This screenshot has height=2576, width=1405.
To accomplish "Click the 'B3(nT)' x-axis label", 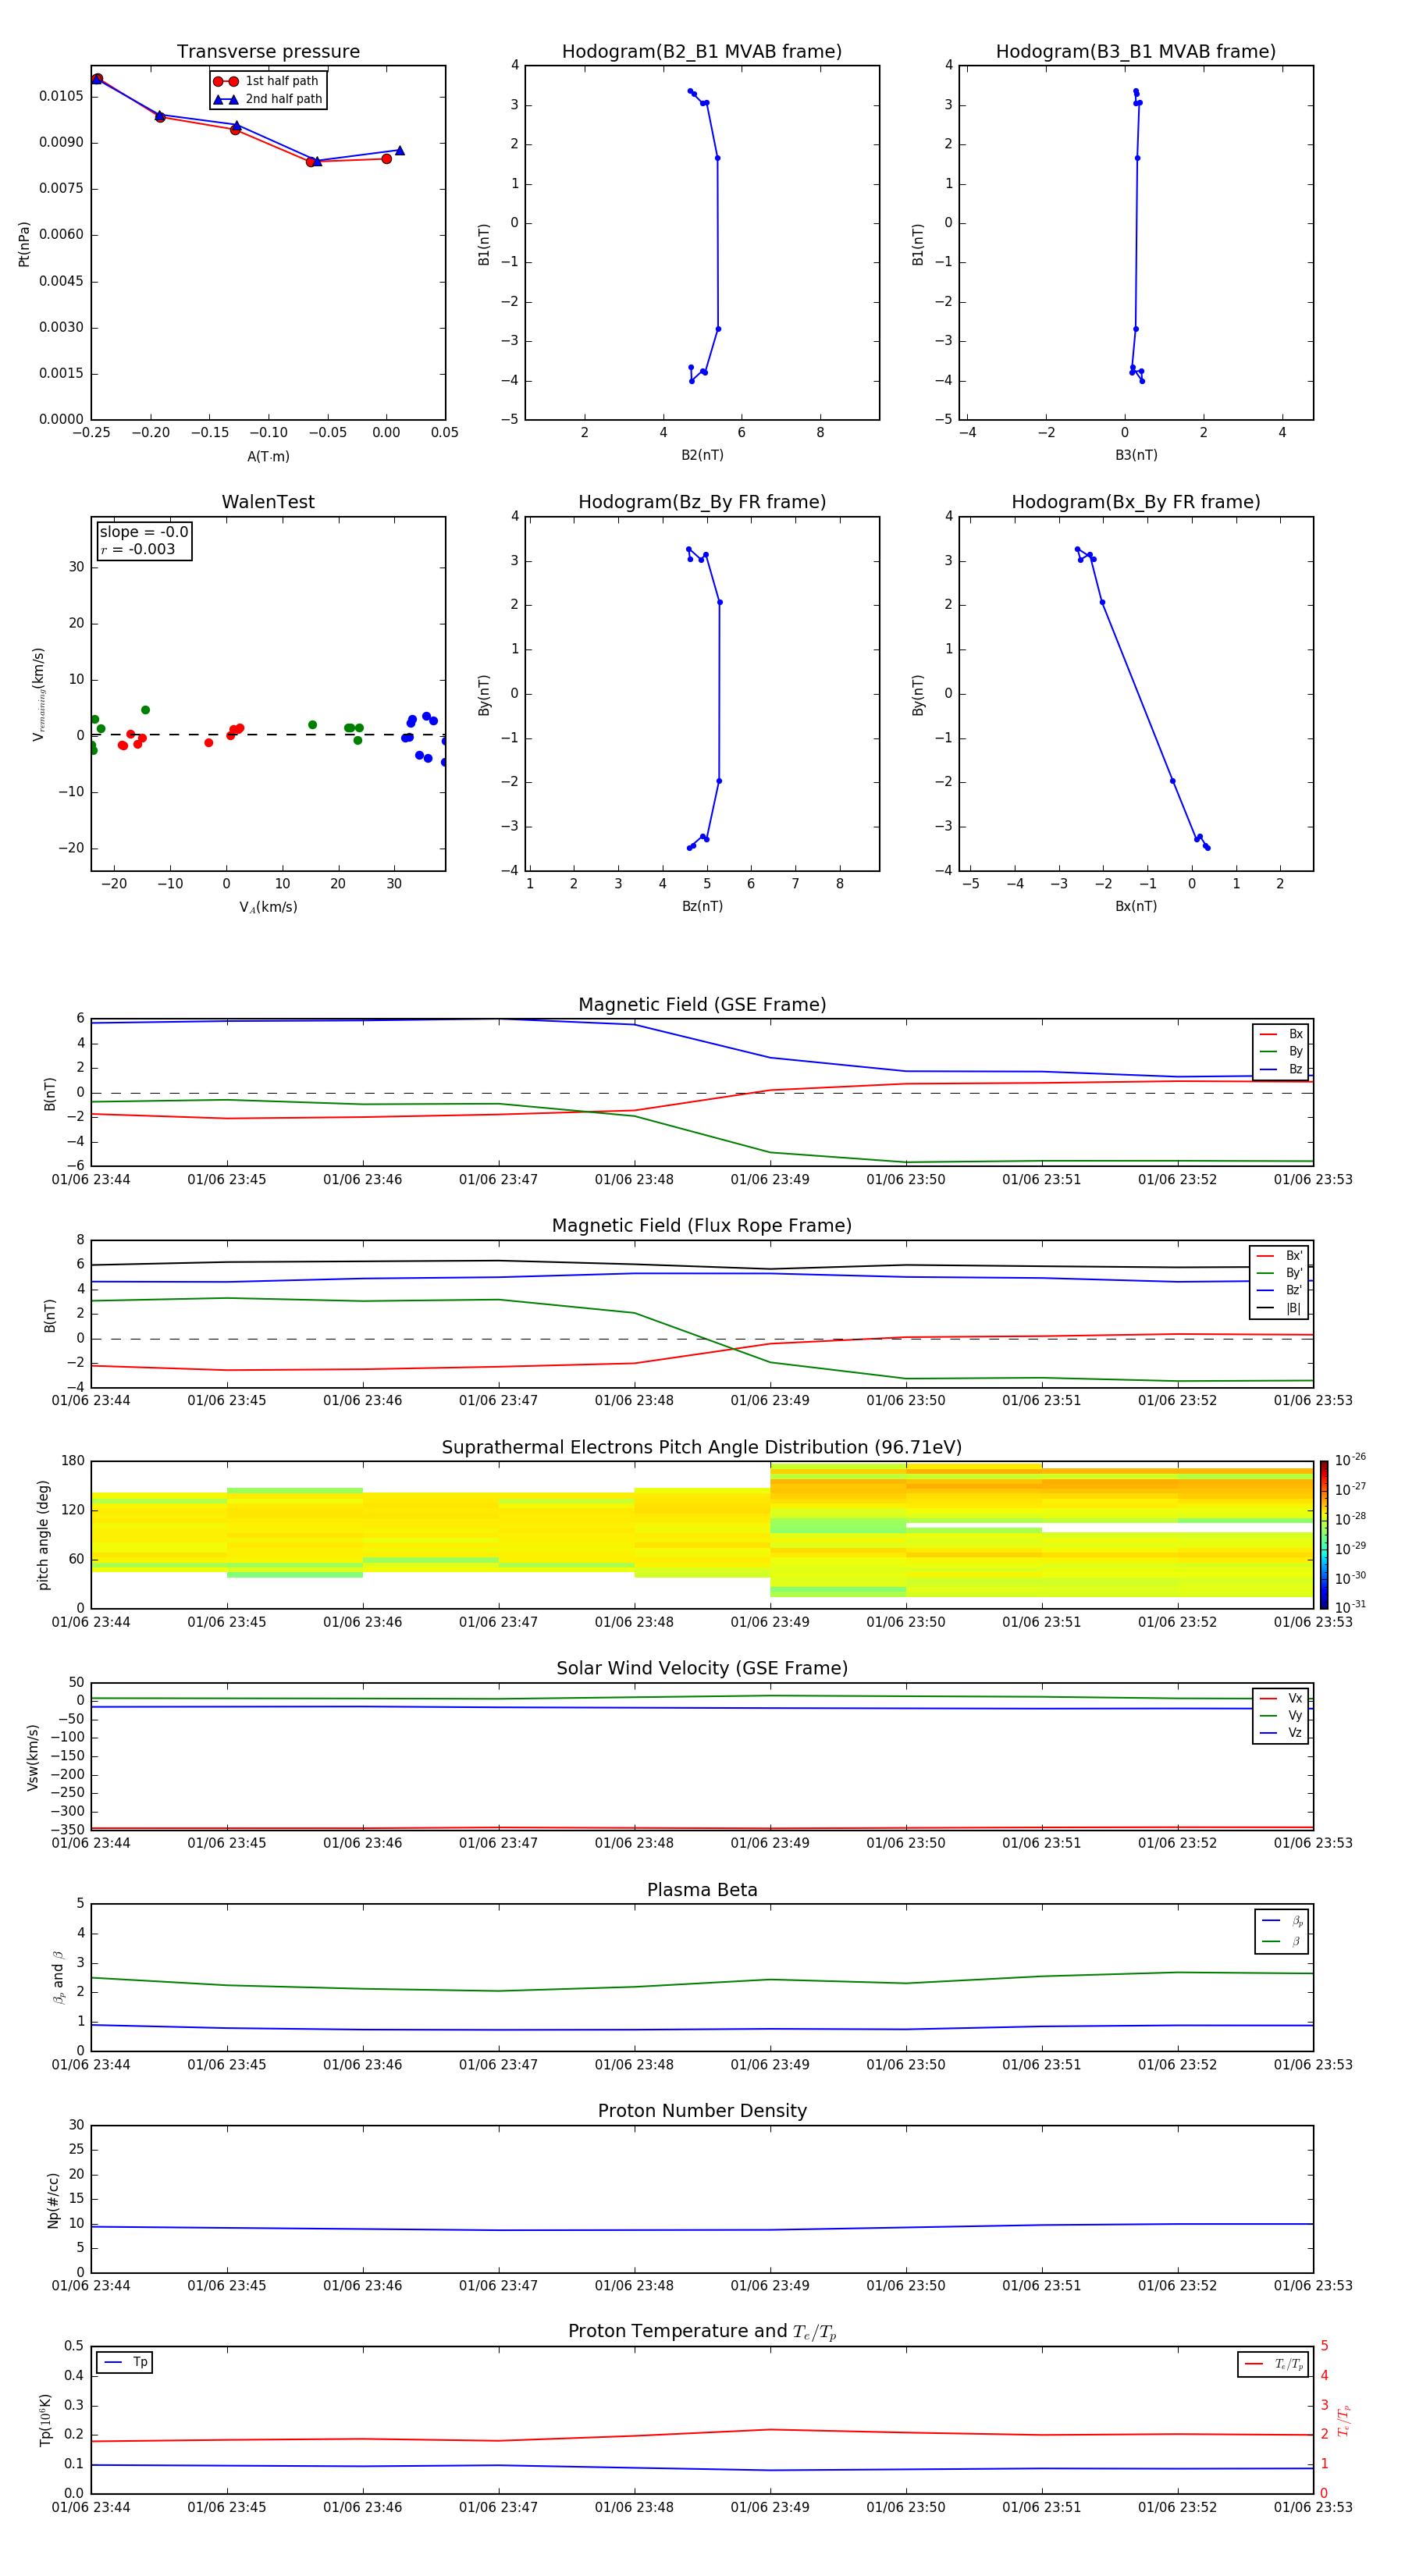I will [1136, 455].
